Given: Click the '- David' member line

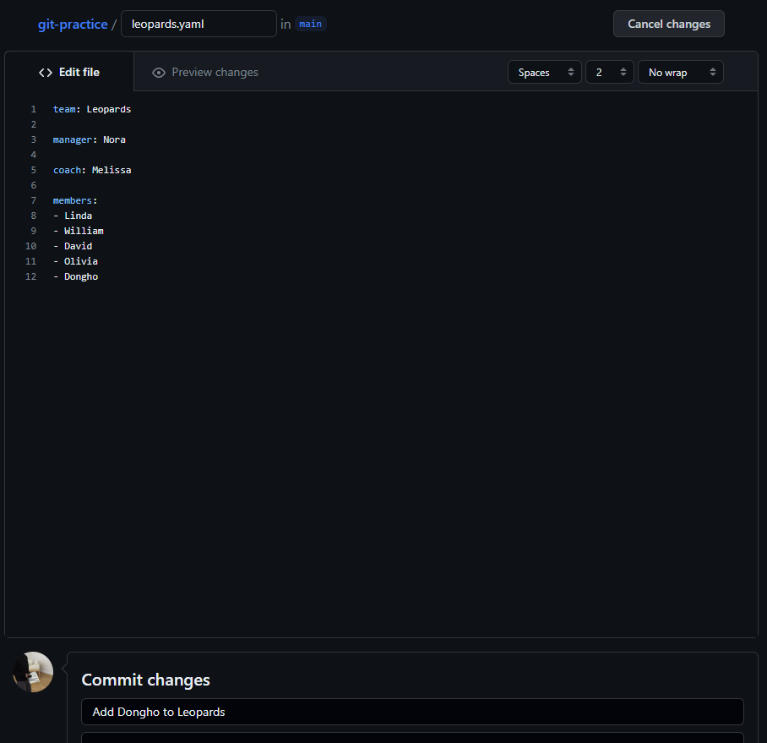Looking at the screenshot, I should [73, 246].
